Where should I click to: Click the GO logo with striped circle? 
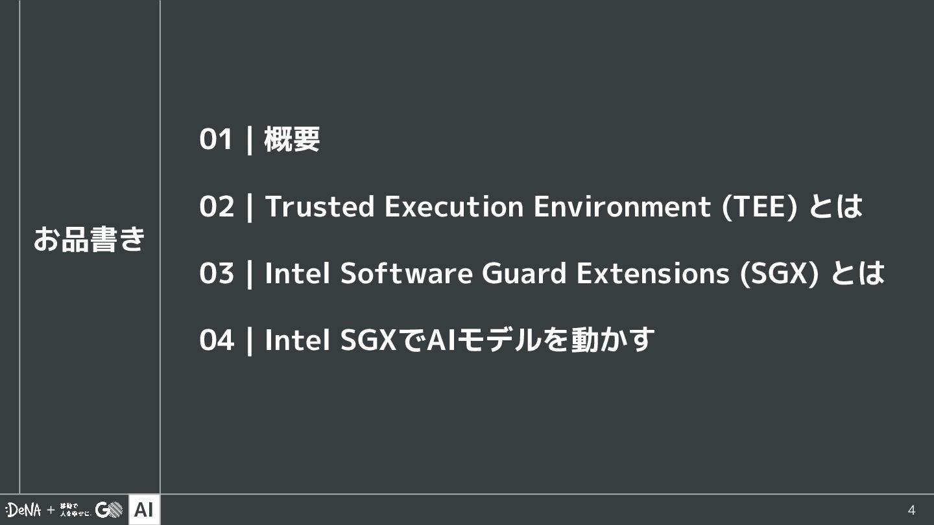tap(108, 510)
